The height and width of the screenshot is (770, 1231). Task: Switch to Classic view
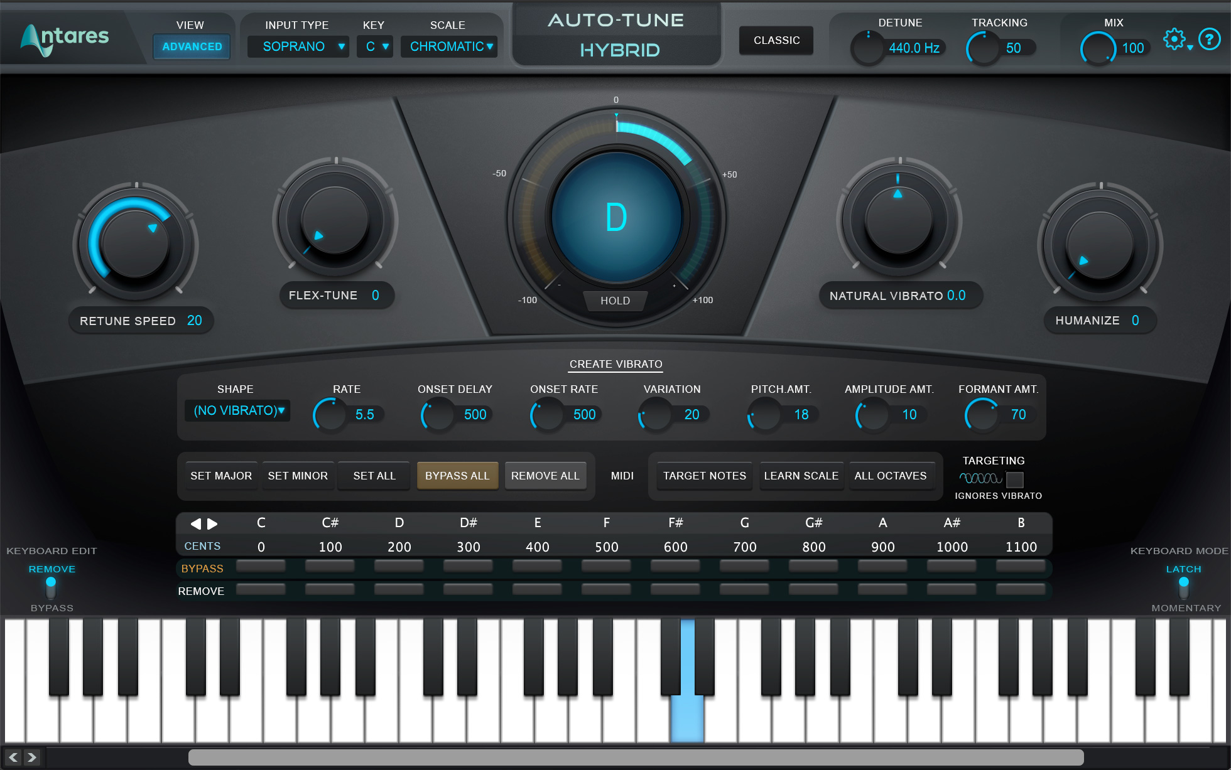point(776,40)
